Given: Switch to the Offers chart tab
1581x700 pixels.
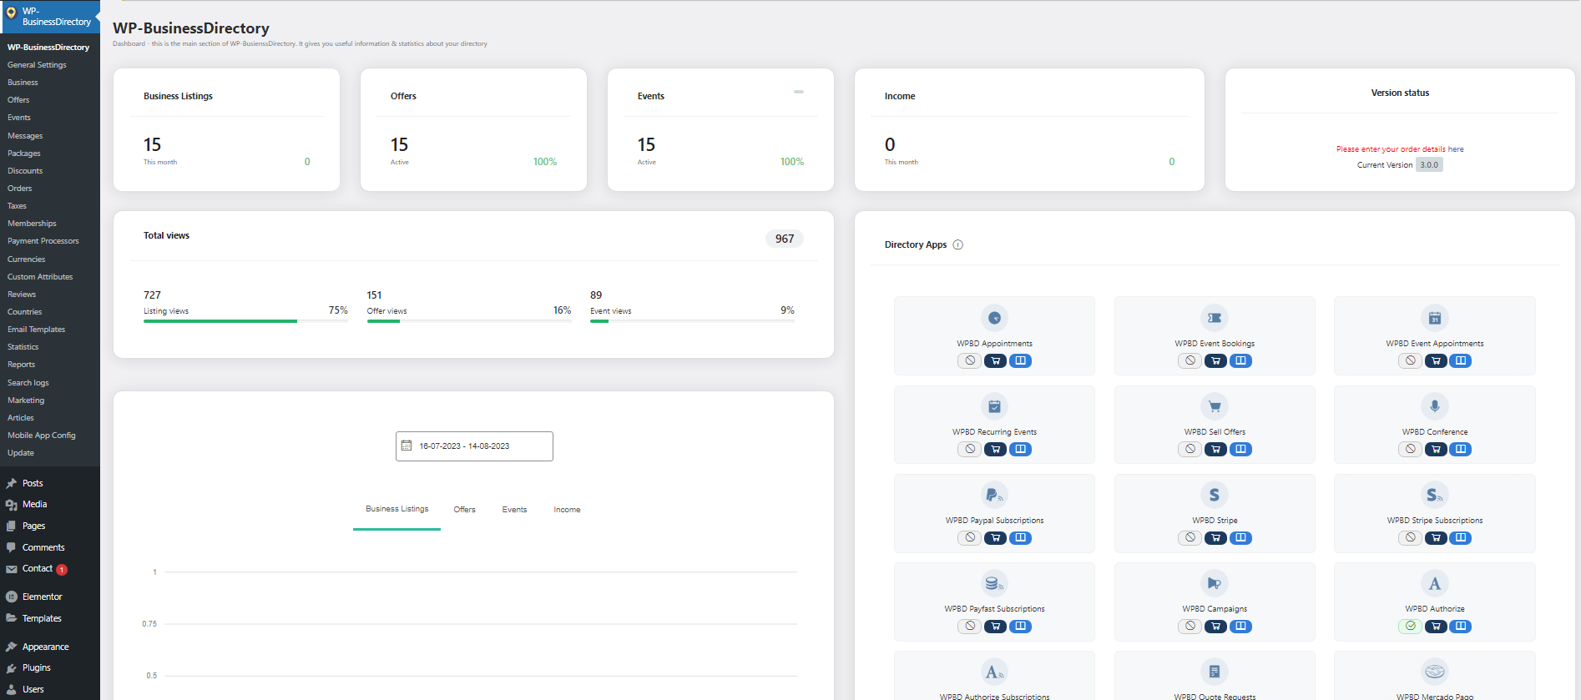Looking at the screenshot, I should coord(465,510).
